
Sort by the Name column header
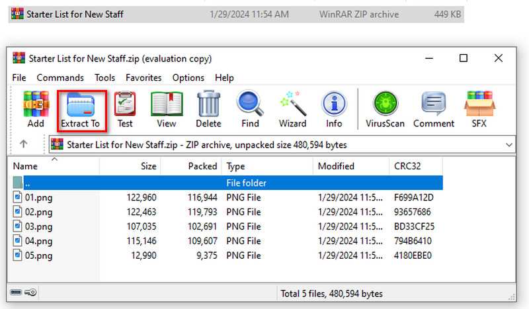(55, 166)
